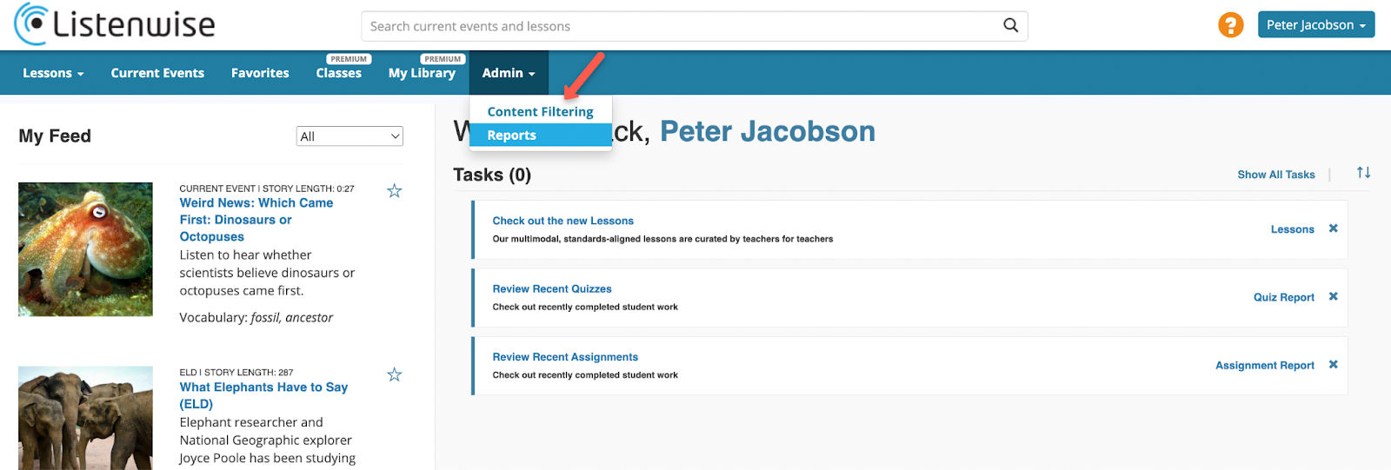Click the octopus story thumbnail
The image size is (1391, 470).
pyautogui.click(x=85, y=249)
